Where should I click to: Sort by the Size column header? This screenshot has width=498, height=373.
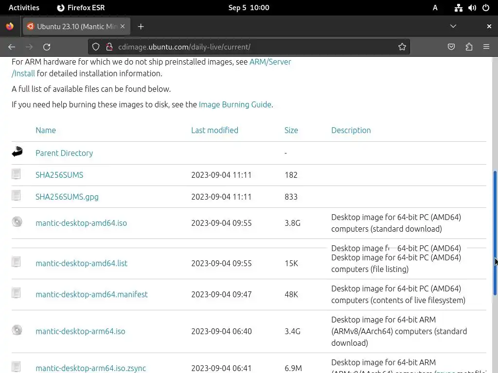click(x=291, y=130)
